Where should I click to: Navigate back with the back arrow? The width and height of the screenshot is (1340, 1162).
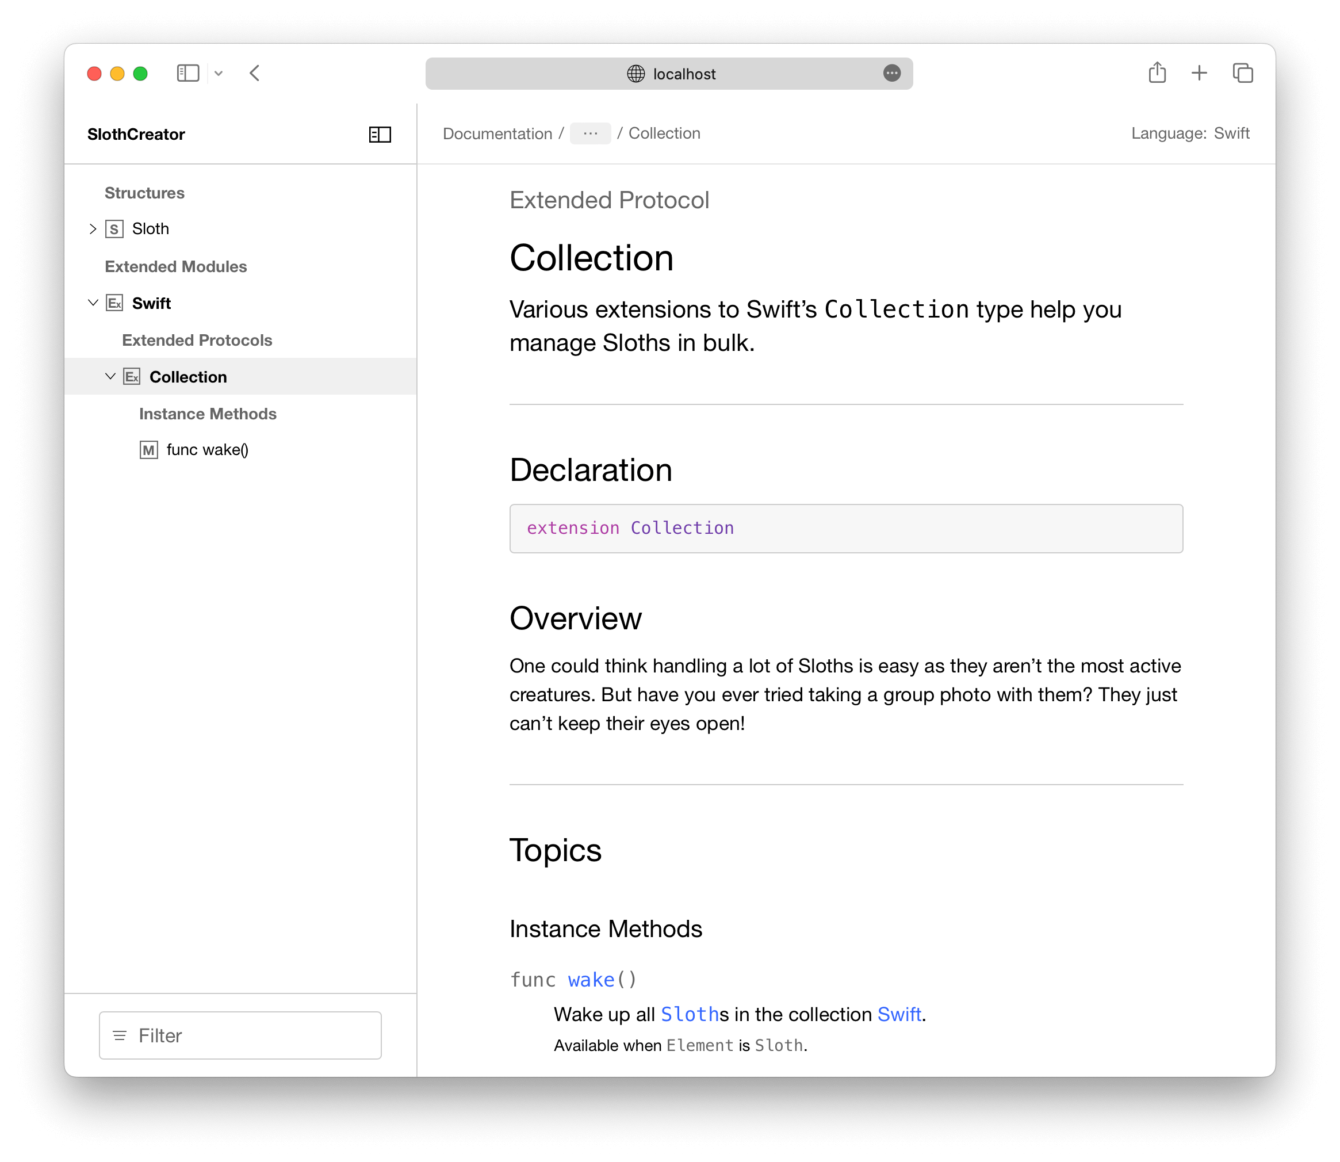click(x=254, y=73)
